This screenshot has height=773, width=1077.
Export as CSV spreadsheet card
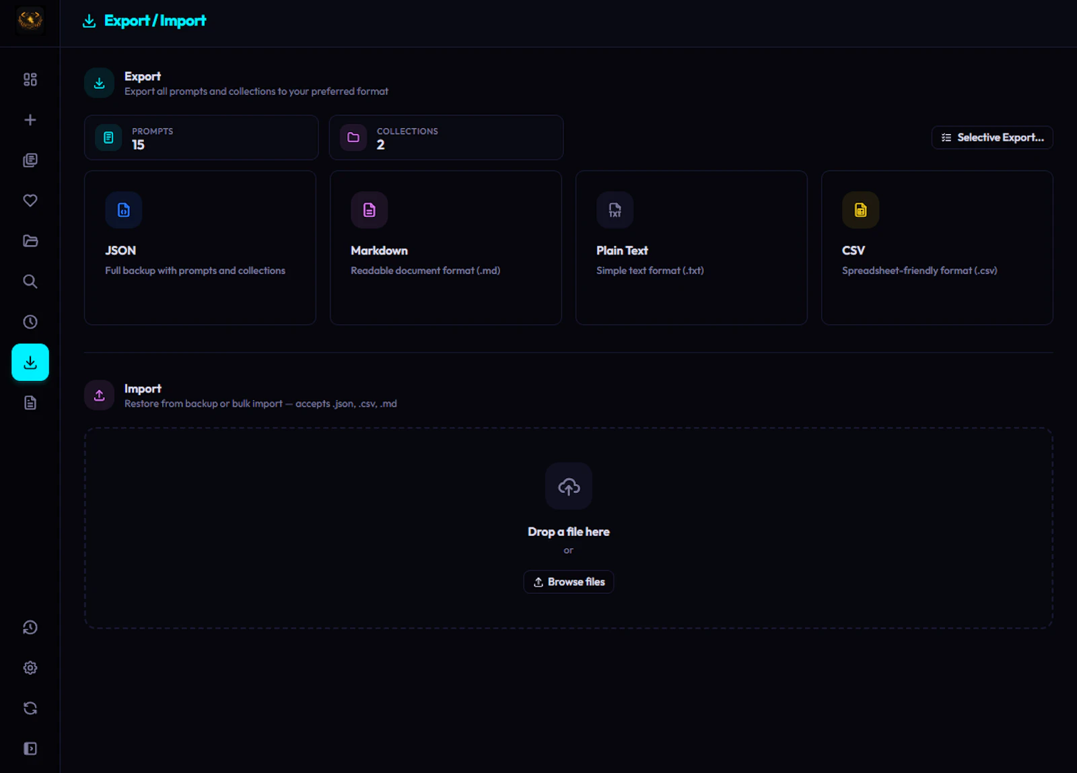[937, 248]
